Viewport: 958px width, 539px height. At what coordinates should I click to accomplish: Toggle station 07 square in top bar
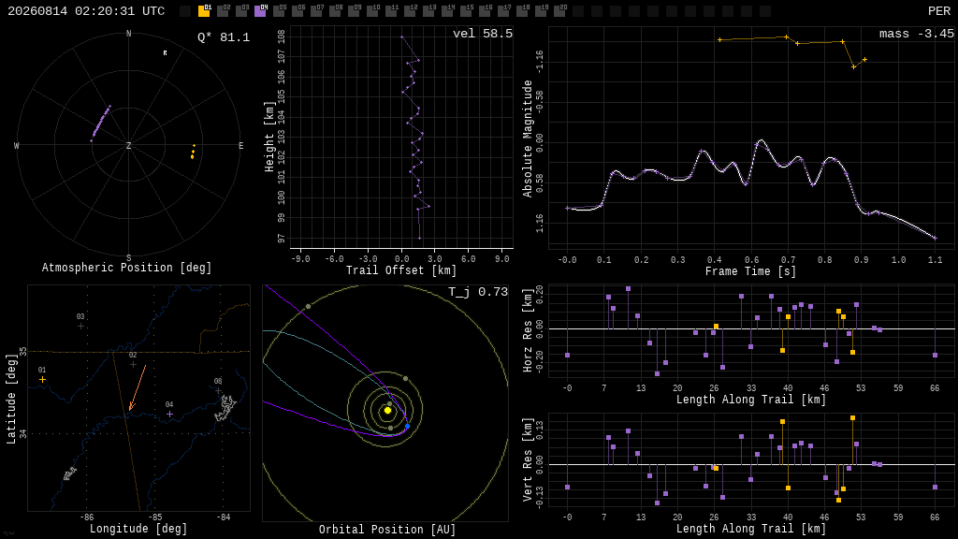(316, 11)
